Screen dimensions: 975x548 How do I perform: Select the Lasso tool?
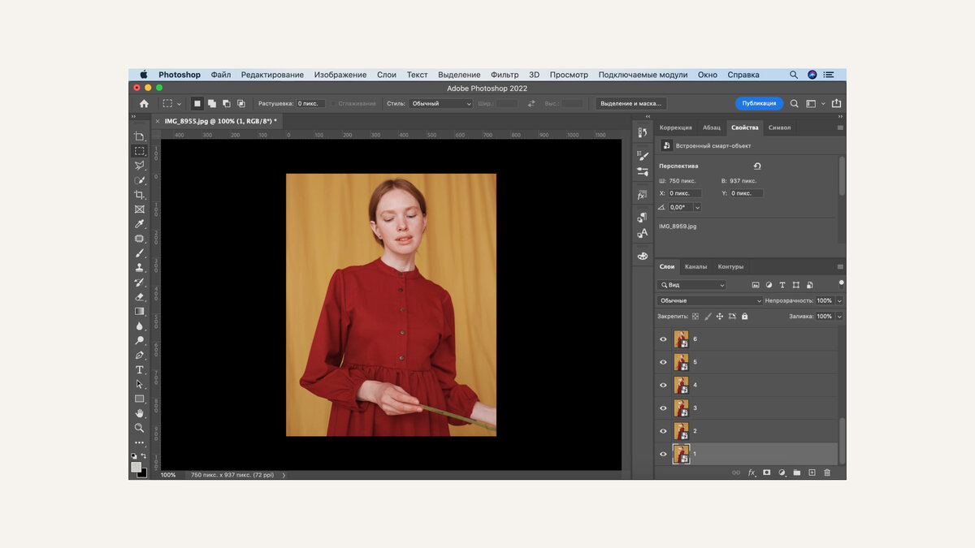click(x=140, y=166)
